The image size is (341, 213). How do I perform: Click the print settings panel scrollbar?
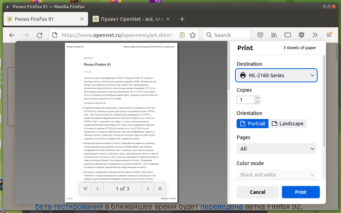pos(324,101)
